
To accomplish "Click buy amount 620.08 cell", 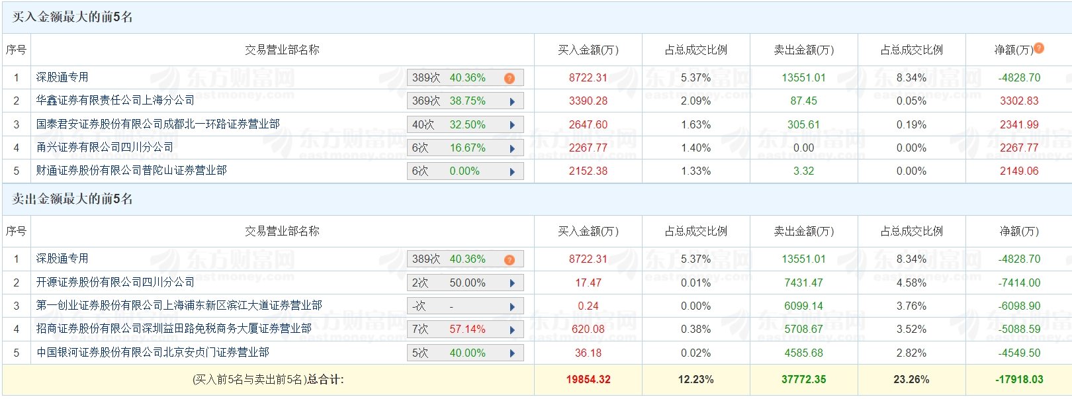I will [x=588, y=330].
